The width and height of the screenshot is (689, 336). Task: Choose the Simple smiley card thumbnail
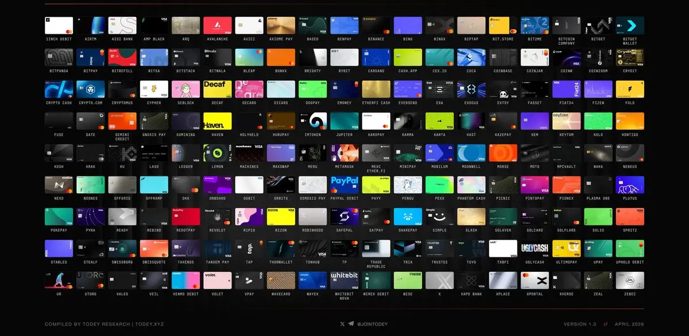[x=440, y=217]
